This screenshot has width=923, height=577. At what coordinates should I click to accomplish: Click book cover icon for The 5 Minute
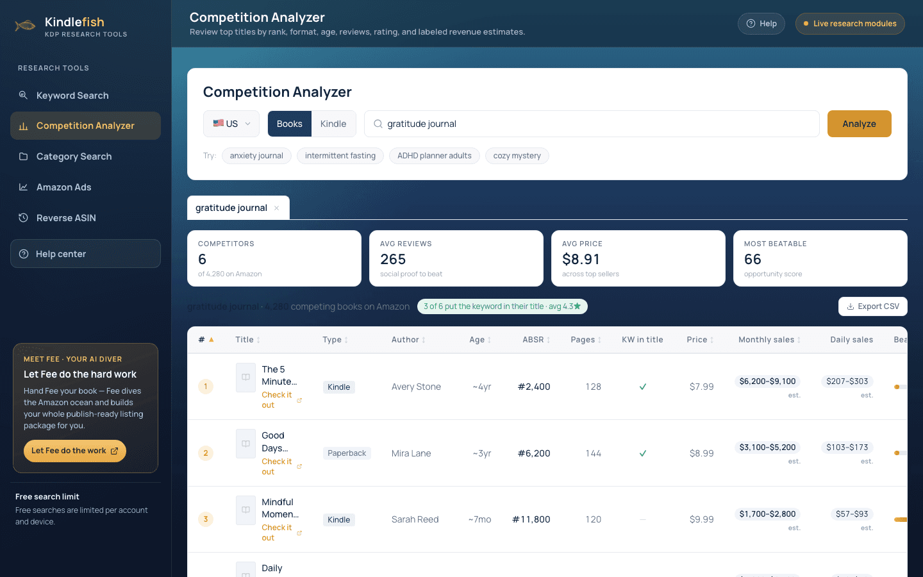[x=245, y=377]
